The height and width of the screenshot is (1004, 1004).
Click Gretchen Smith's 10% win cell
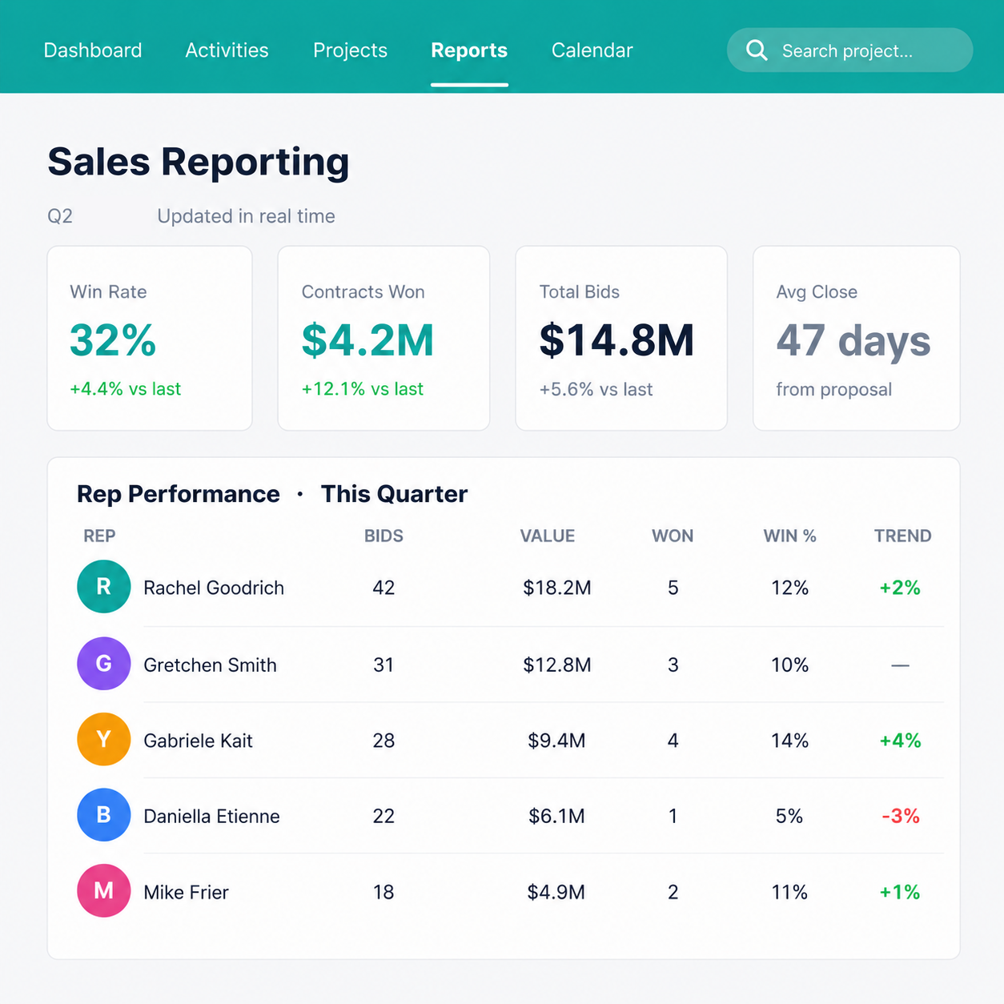point(789,665)
